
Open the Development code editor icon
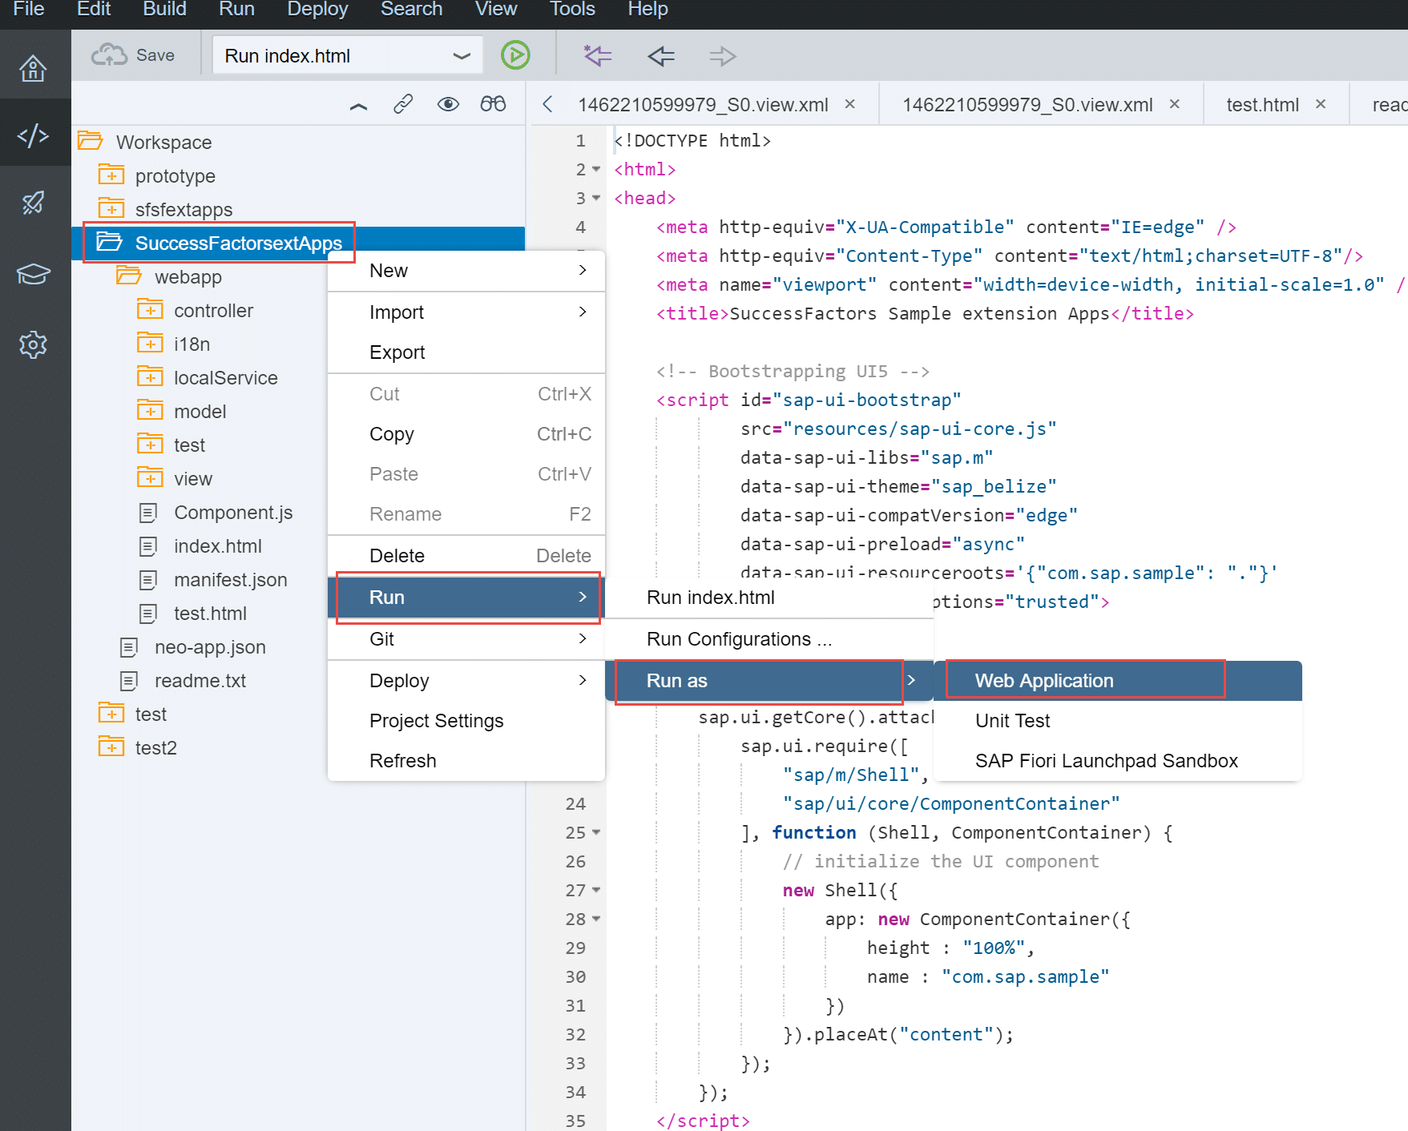(x=33, y=135)
